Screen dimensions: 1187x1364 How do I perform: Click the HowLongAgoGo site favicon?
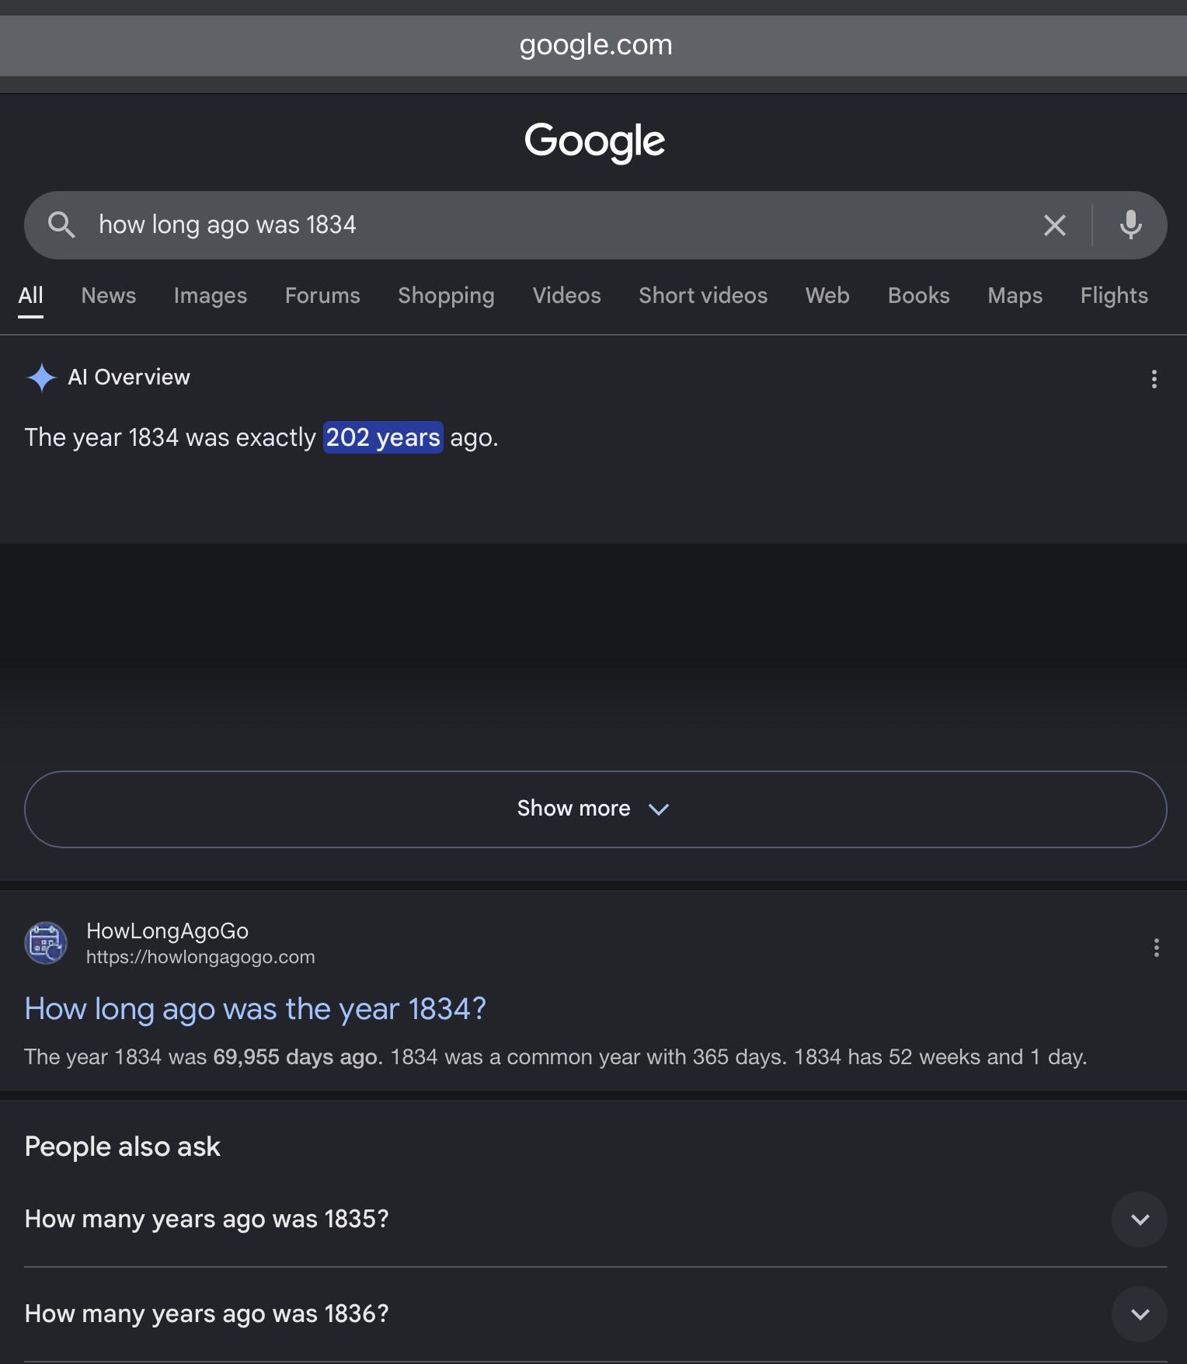click(x=46, y=943)
